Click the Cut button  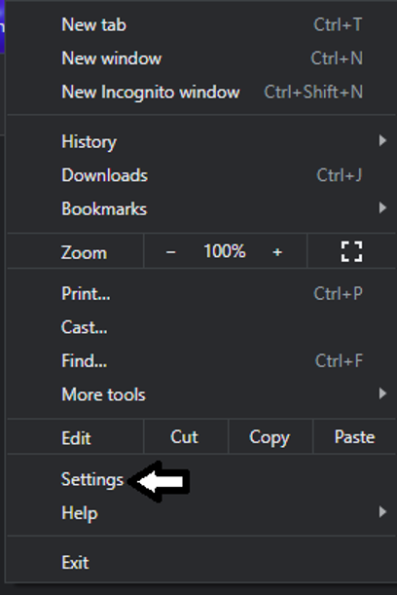pos(186,436)
